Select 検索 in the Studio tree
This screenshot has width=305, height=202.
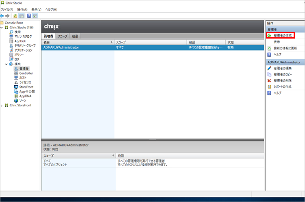[17, 32]
